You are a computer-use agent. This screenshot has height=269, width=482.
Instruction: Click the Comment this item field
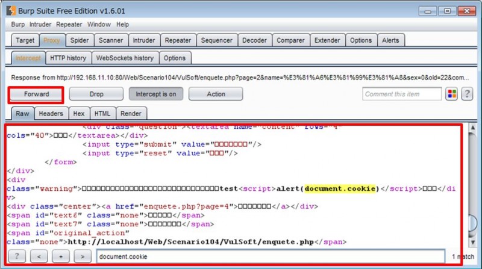pos(402,94)
